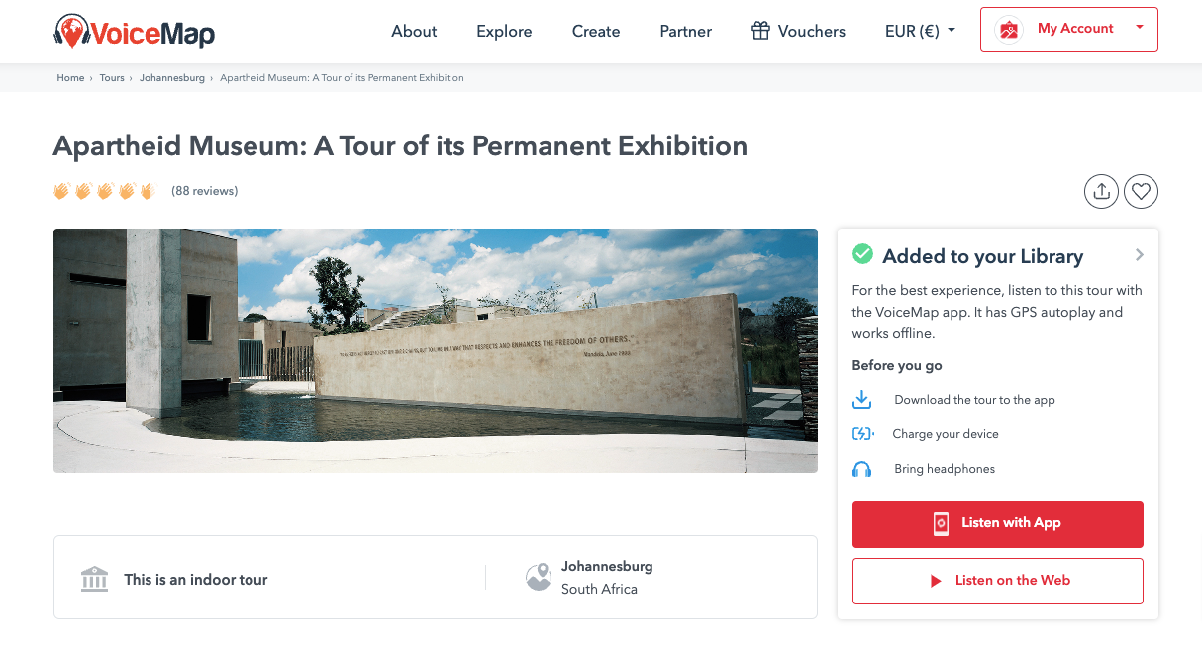Click the Listen on the Web button
The width and height of the screenshot is (1202, 648).
[x=998, y=581]
